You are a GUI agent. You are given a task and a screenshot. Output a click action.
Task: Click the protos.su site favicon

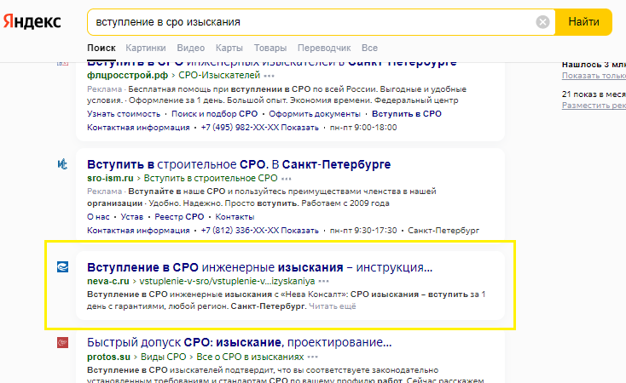tap(62, 342)
